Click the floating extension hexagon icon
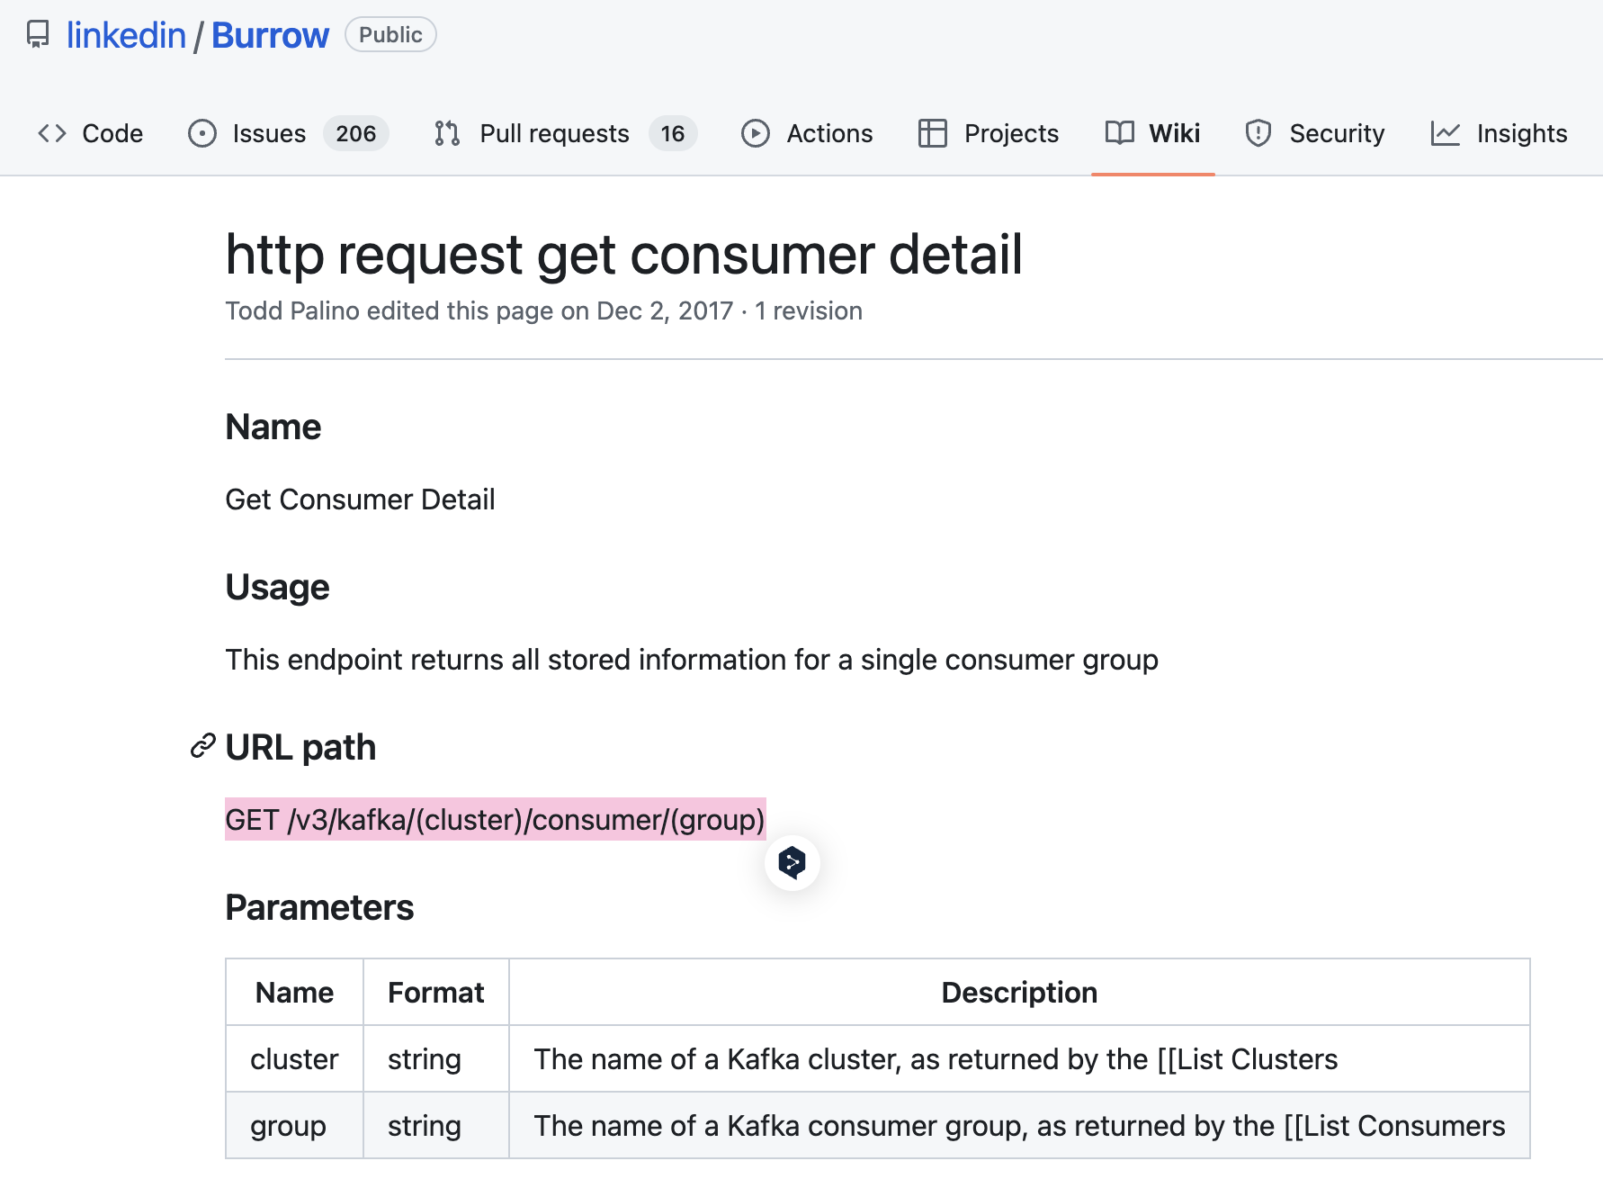This screenshot has width=1603, height=1188. click(x=792, y=862)
